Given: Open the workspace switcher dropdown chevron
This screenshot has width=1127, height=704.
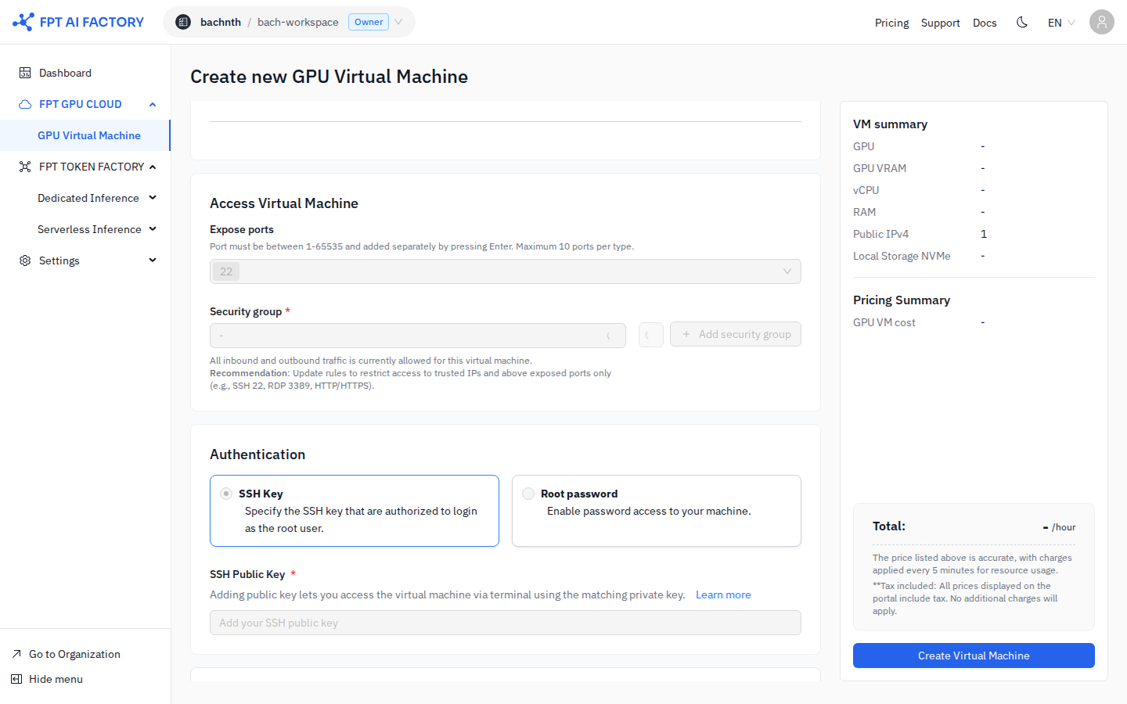Looking at the screenshot, I should click(398, 22).
